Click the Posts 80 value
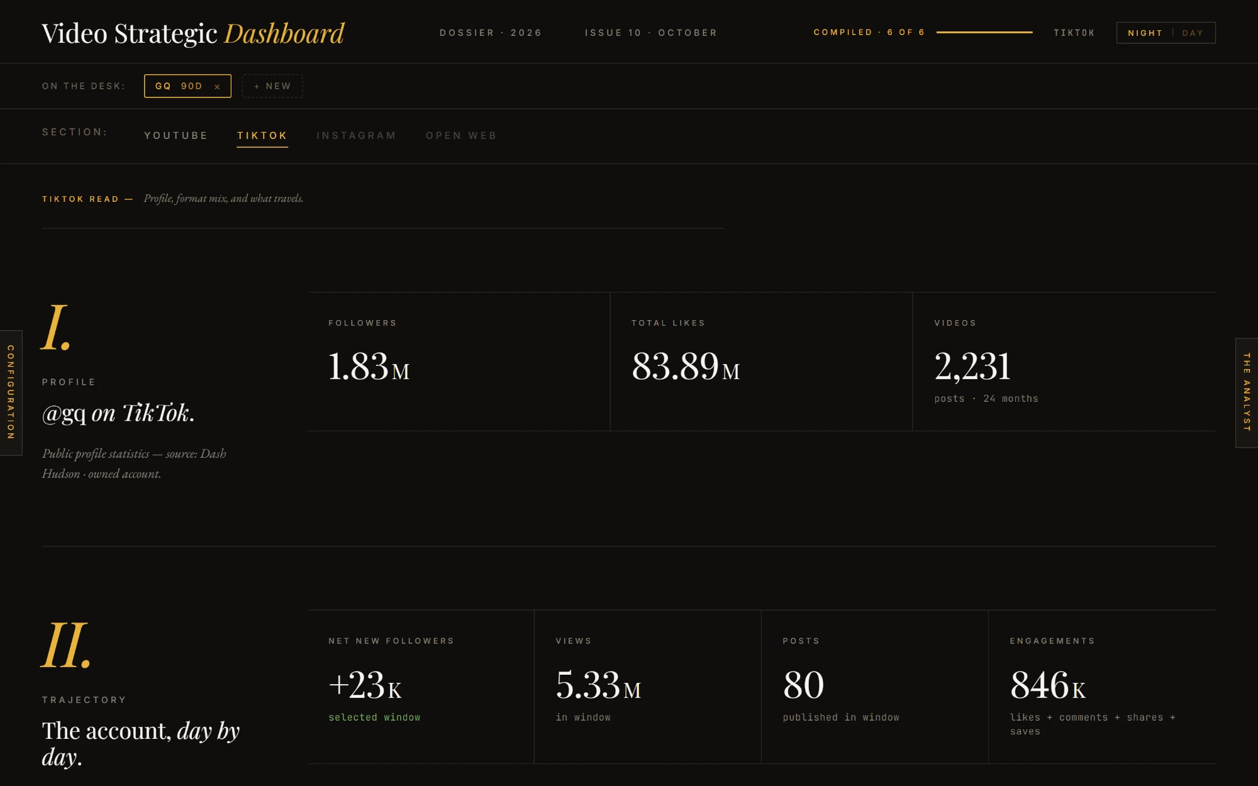Viewport: 1258px width, 786px height. (803, 685)
